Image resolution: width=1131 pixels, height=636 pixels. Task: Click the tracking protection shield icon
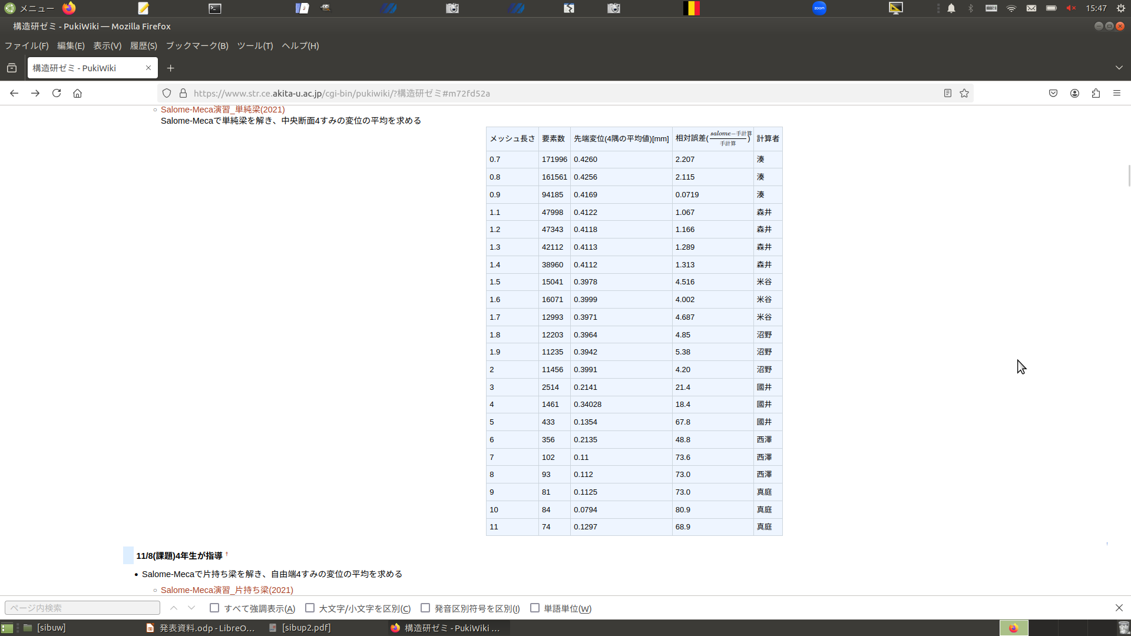tap(167, 93)
